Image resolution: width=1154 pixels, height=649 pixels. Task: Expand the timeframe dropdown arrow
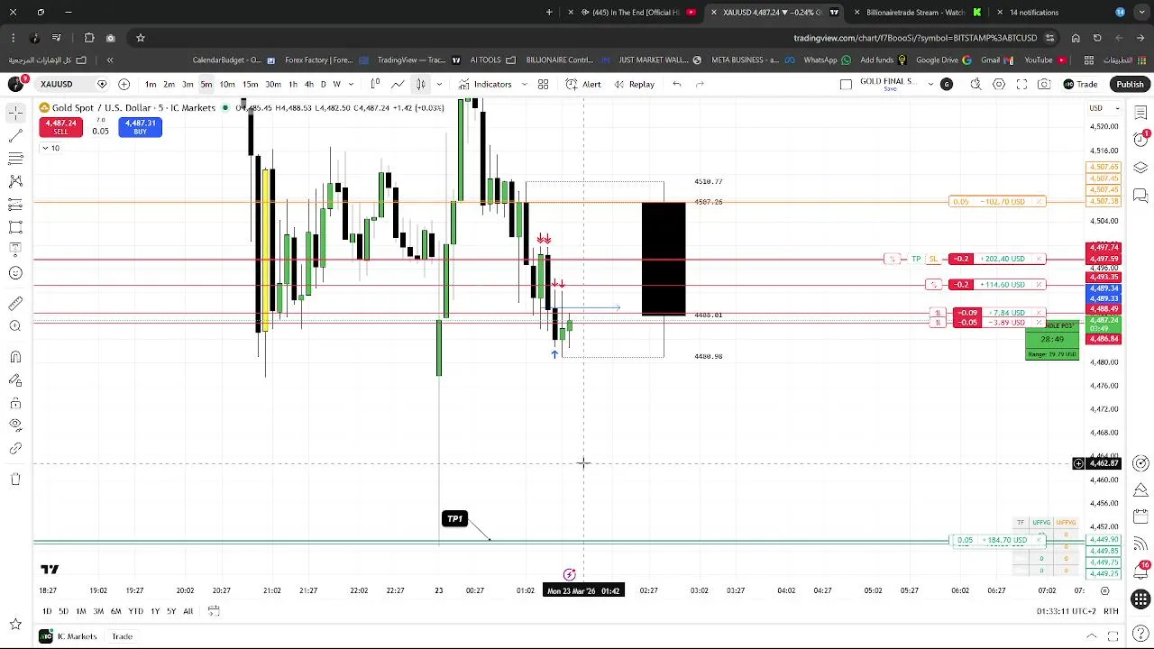pos(352,84)
